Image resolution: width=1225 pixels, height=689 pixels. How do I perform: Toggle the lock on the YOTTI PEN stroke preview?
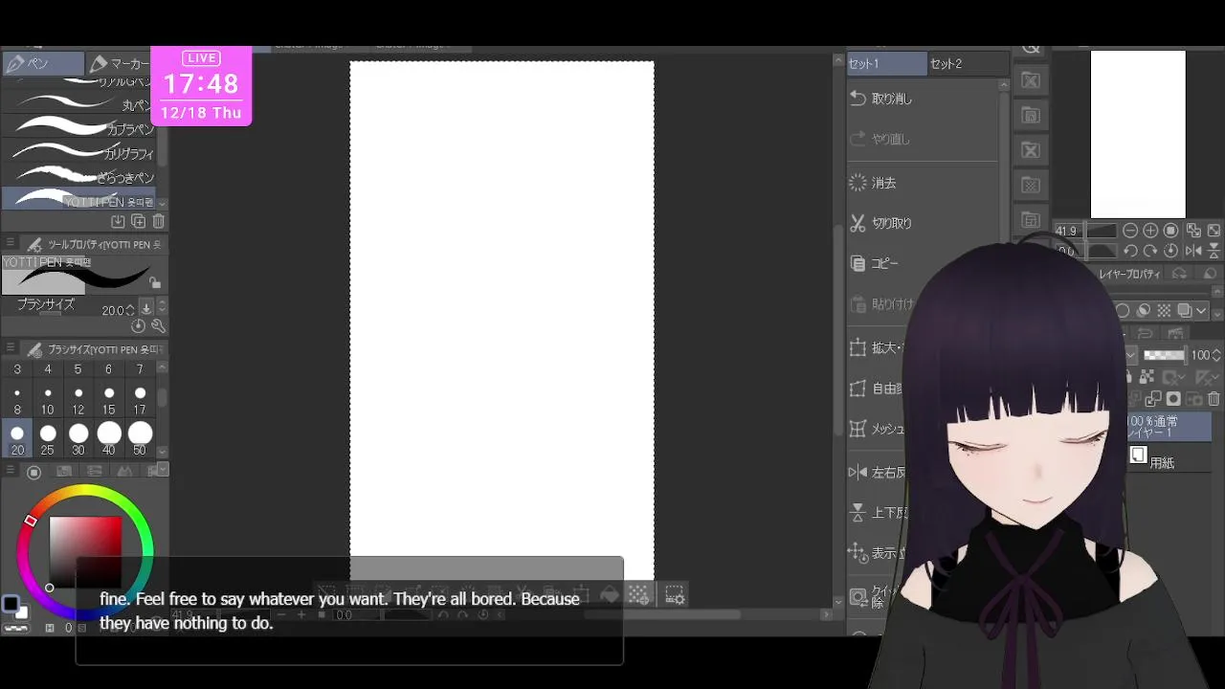[155, 283]
